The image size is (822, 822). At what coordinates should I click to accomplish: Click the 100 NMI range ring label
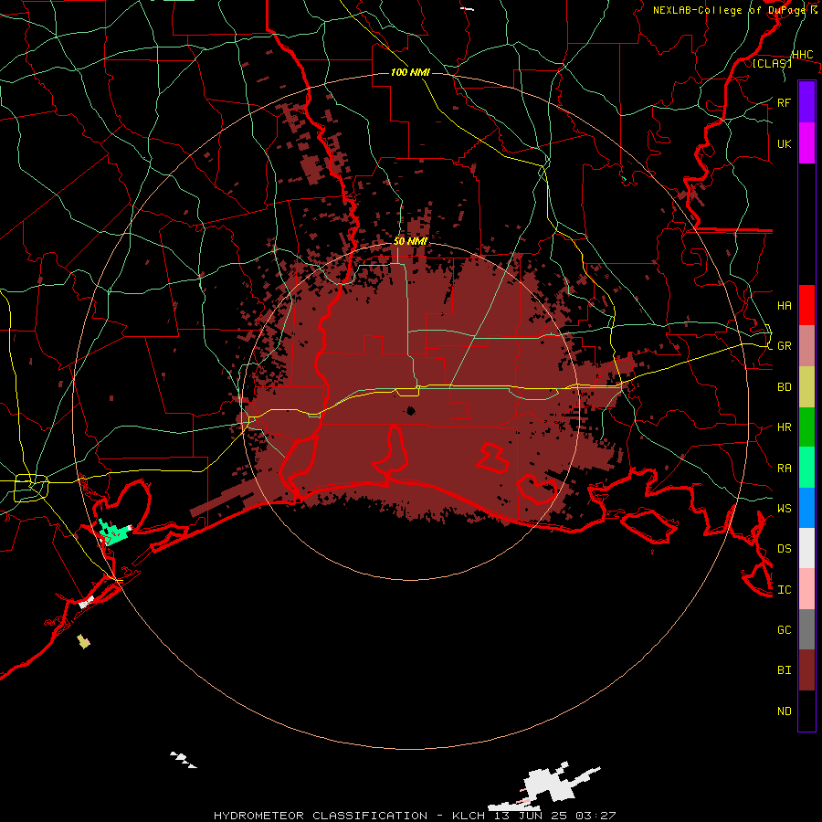click(x=410, y=72)
